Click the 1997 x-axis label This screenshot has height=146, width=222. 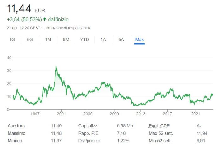click(35, 114)
